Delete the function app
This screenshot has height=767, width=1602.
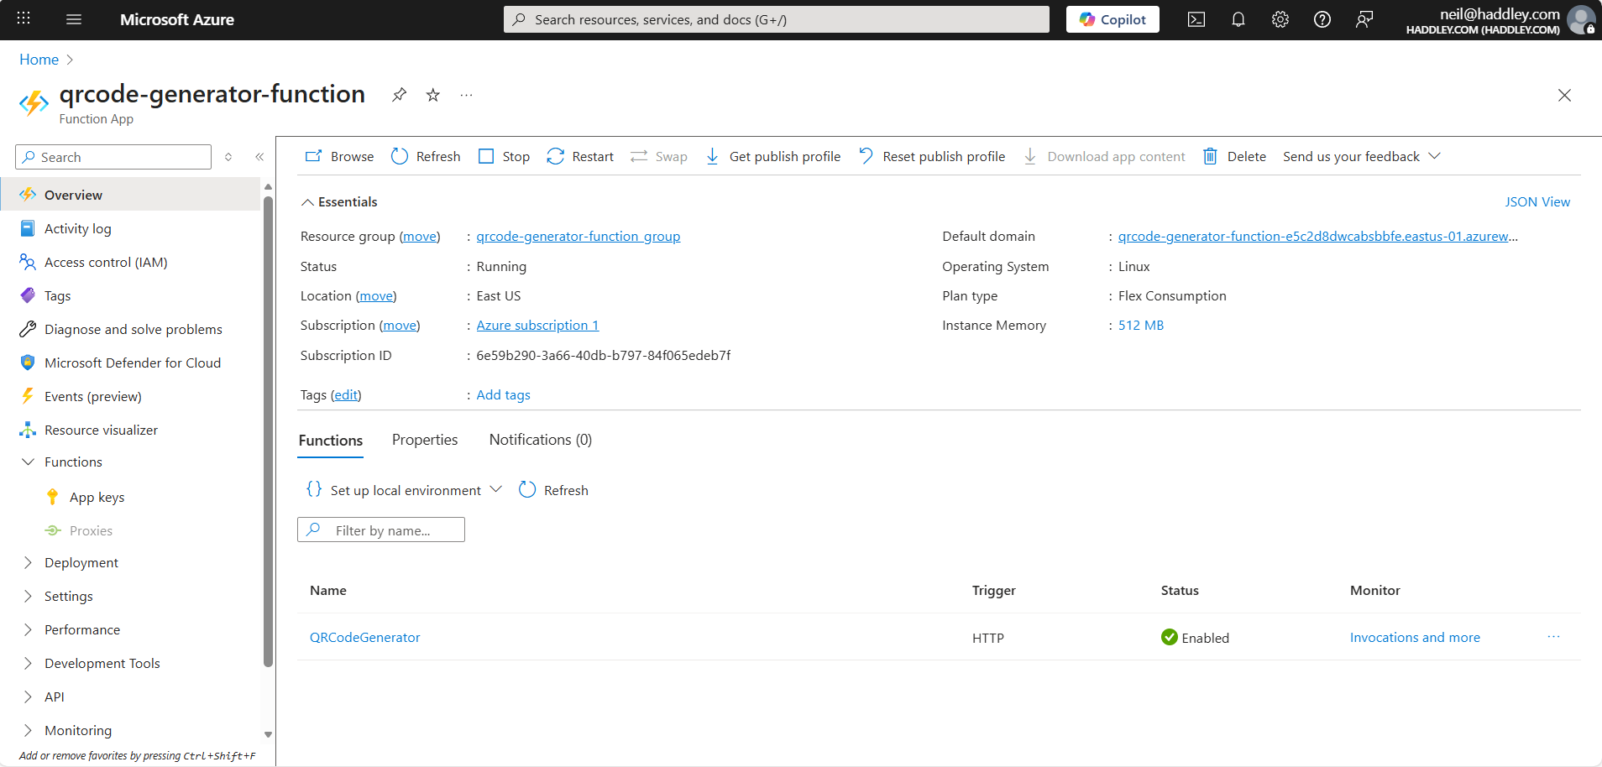point(1234,156)
